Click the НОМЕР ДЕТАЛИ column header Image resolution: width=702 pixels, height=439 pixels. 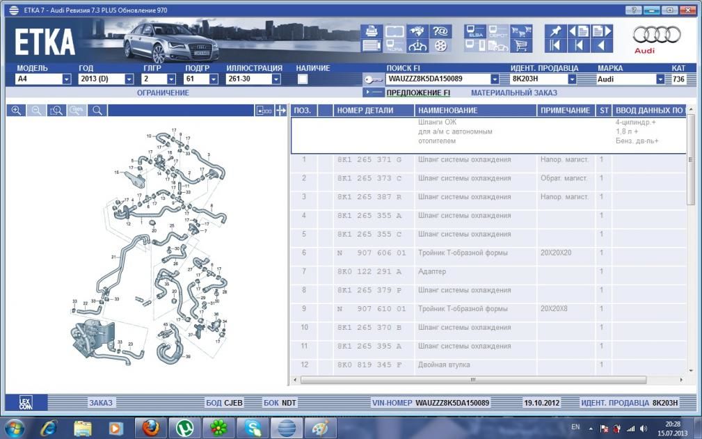tap(374, 111)
